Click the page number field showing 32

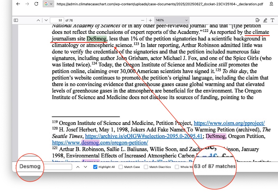point(57,20)
